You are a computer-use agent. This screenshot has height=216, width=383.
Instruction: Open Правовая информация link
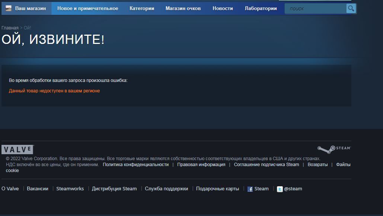(x=201, y=165)
